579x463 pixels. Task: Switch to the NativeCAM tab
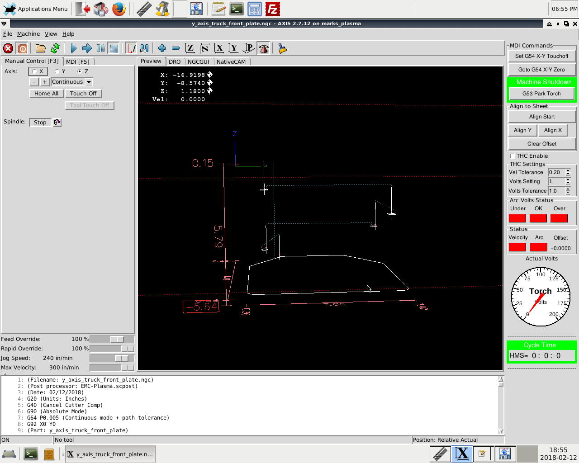pos(231,62)
